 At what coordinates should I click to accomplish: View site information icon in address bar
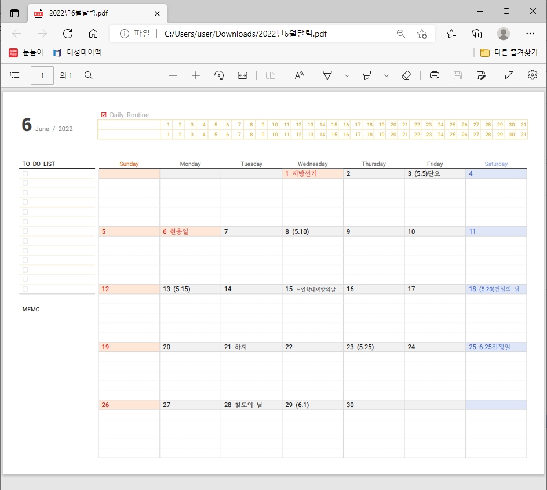pos(124,34)
